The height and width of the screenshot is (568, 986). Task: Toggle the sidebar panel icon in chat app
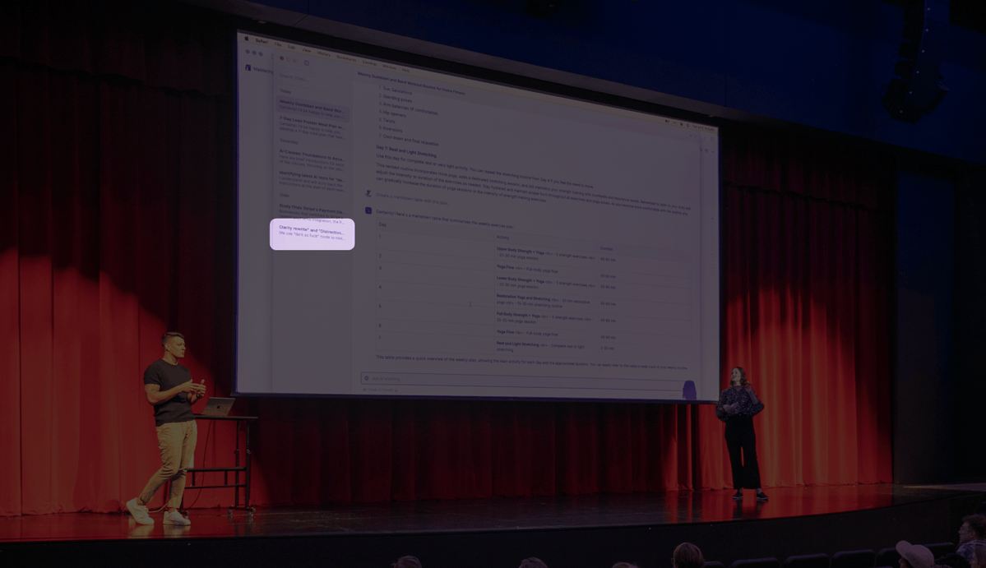coord(306,62)
